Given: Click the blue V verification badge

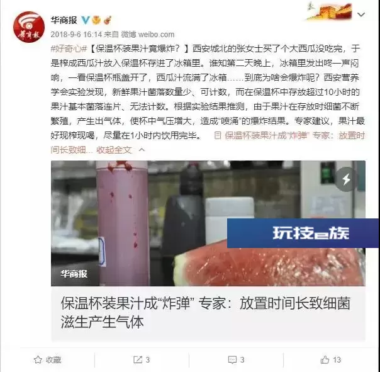Looking at the screenshot, I should click(86, 20).
